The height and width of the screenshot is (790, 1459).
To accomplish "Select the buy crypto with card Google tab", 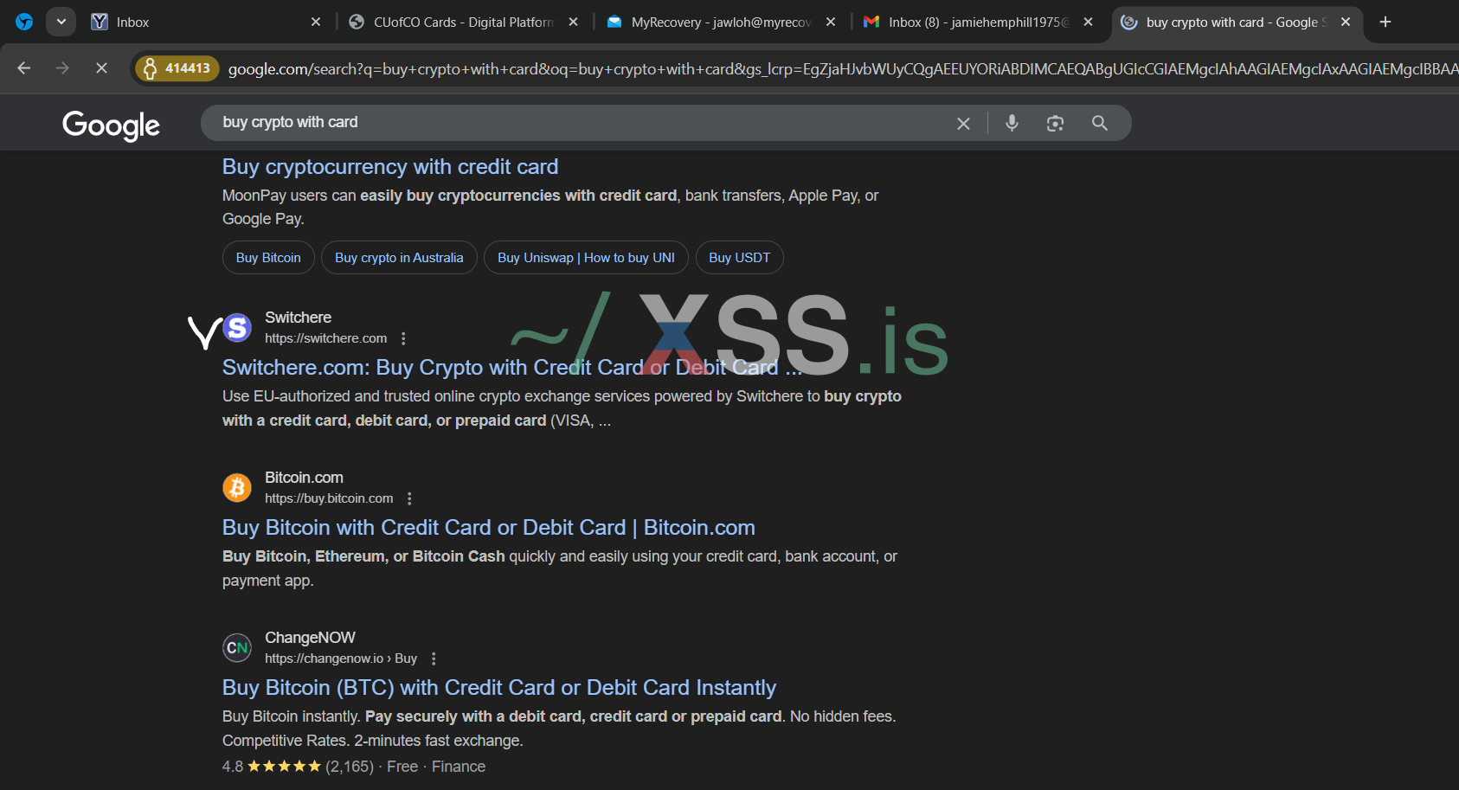I will (x=1236, y=22).
